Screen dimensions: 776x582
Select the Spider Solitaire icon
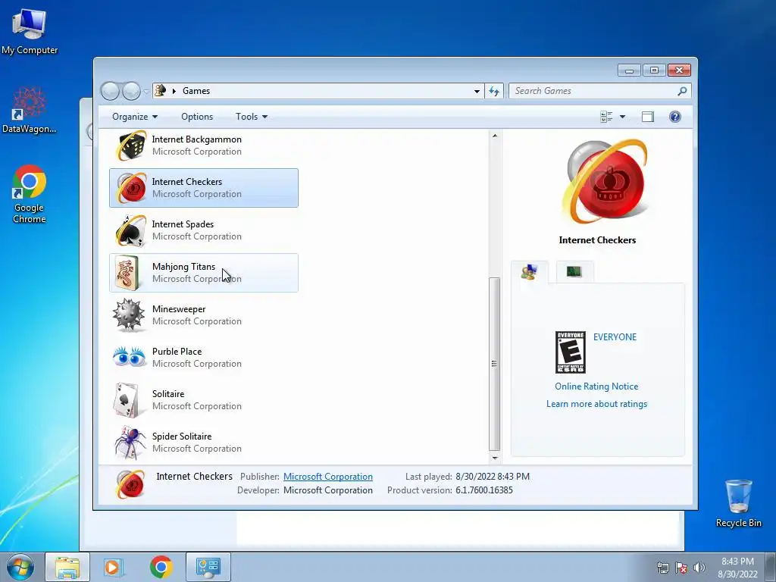point(130,442)
